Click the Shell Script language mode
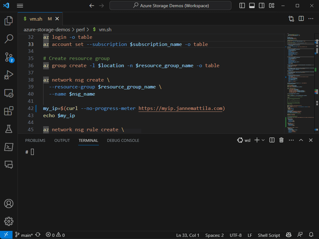The width and height of the screenshot is (319, 239). point(269,235)
